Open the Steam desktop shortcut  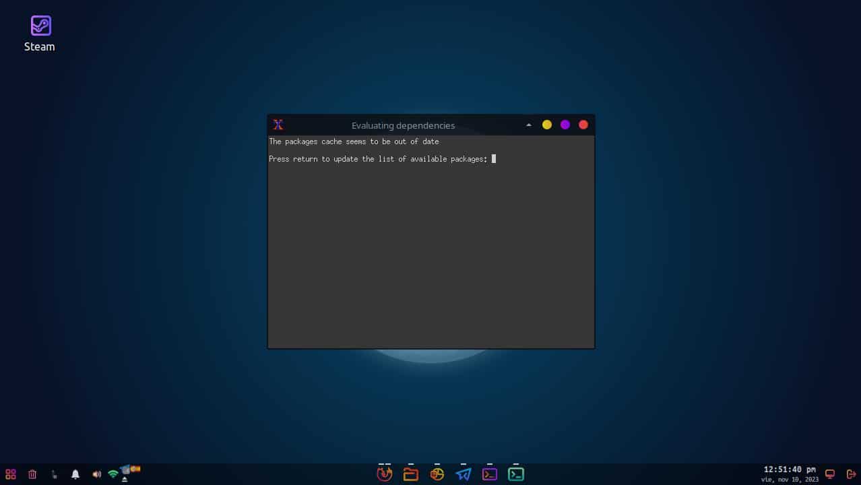click(x=40, y=34)
